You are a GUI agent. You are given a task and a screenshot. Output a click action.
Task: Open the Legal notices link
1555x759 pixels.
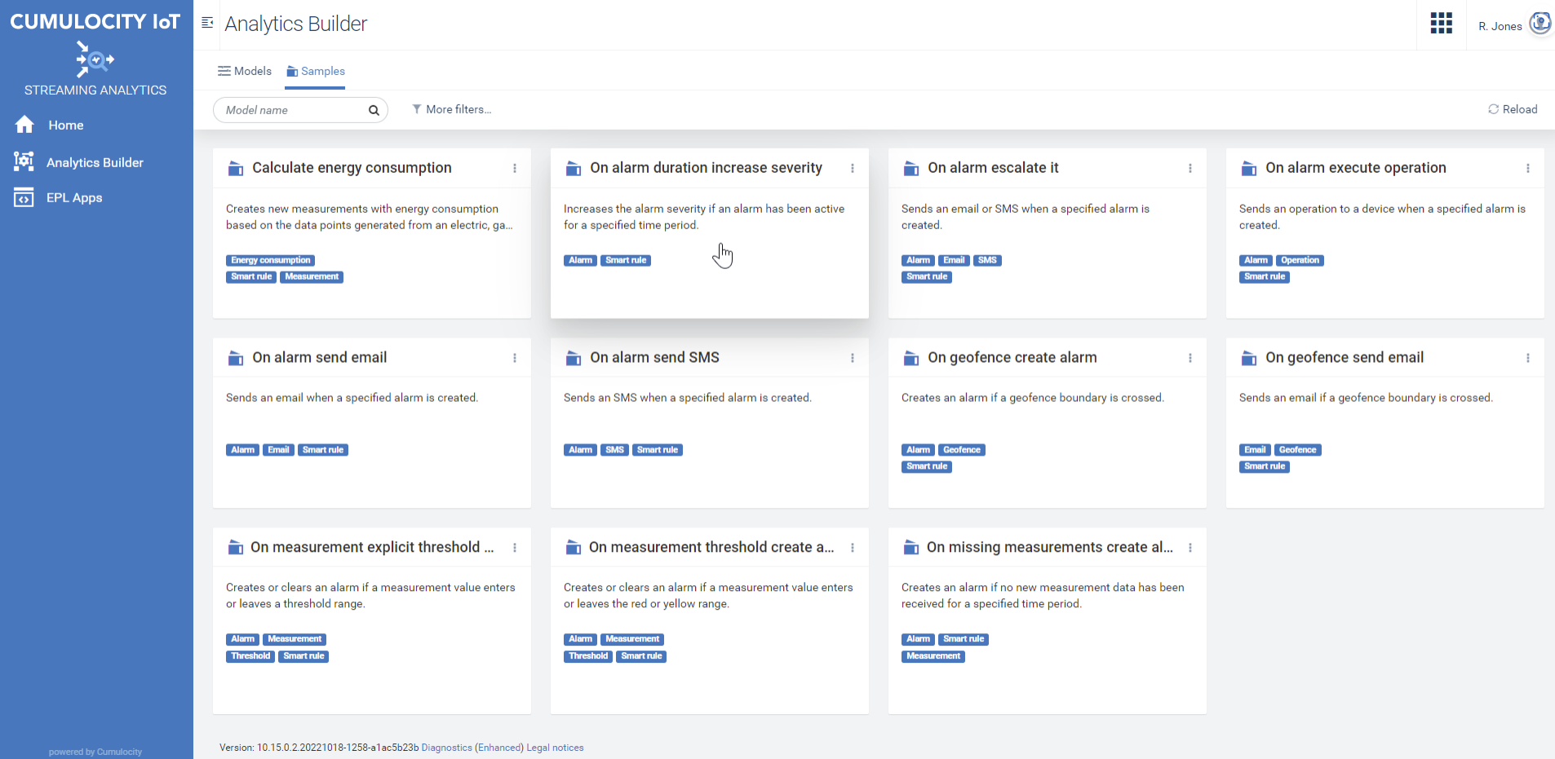555,748
